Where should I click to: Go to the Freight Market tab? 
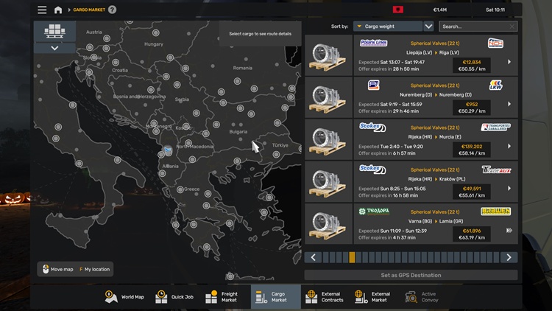[x=222, y=297]
